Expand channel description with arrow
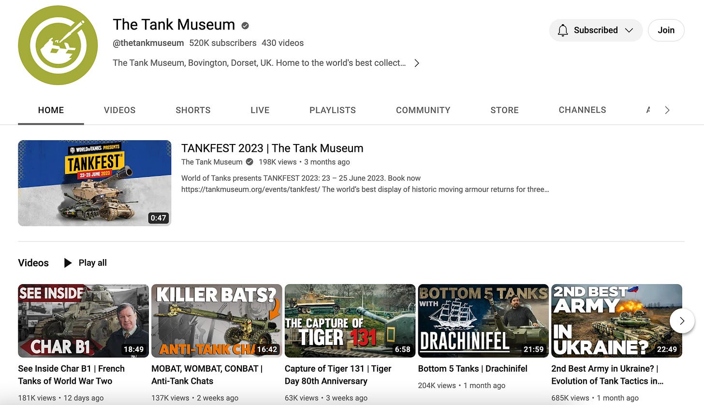 click(x=417, y=63)
